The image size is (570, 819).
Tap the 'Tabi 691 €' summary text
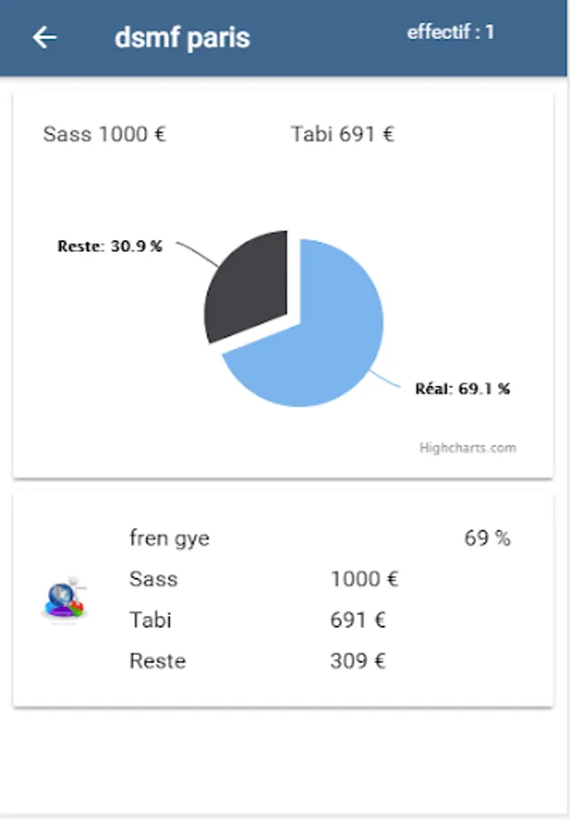(x=342, y=135)
